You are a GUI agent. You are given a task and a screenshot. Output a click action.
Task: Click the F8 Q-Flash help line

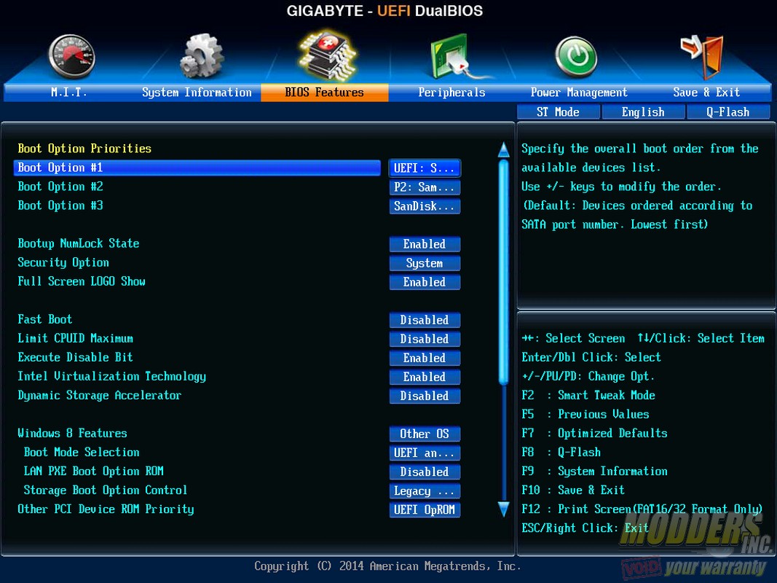coord(561,452)
